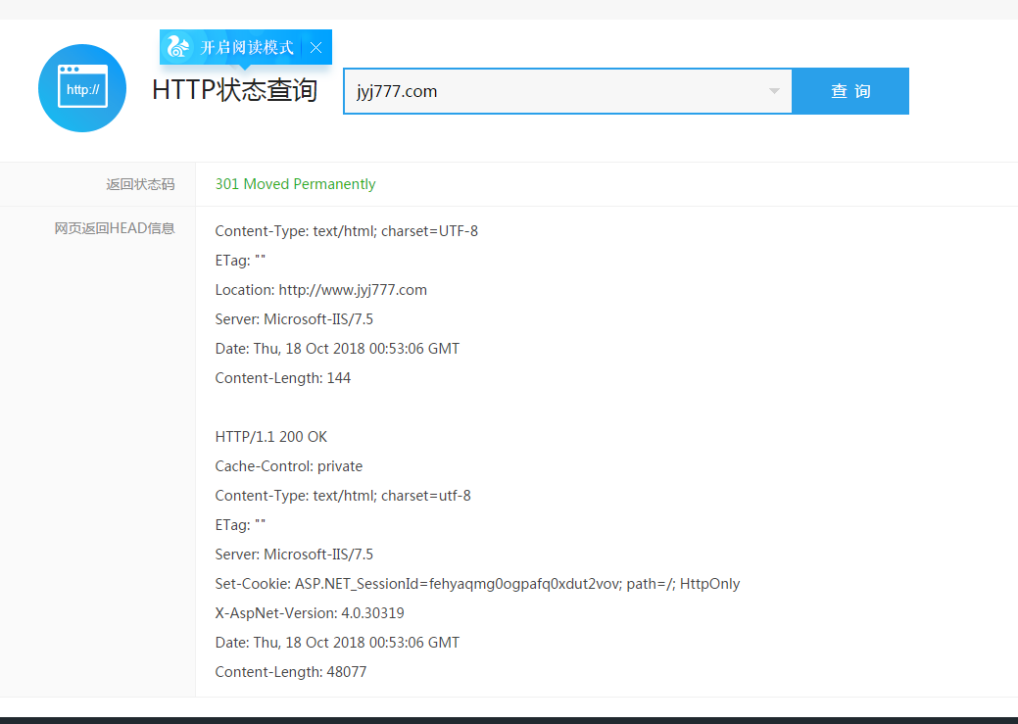Click the Cache-Control: private line
The height and width of the screenshot is (724, 1018).
point(288,466)
